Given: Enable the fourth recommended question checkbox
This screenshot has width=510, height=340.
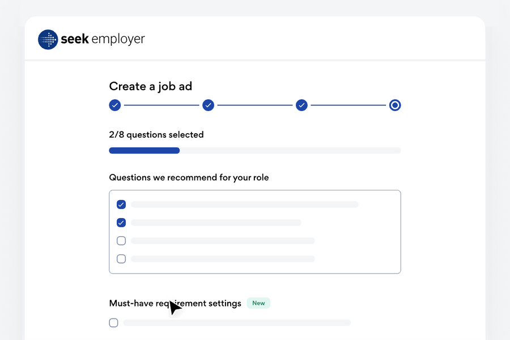Looking at the screenshot, I should (121, 259).
